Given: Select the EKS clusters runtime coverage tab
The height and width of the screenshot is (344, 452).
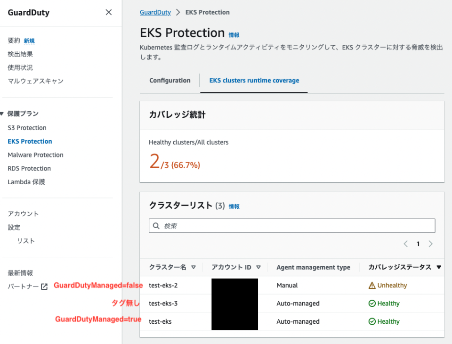Looking at the screenshot, I should 253,81.
